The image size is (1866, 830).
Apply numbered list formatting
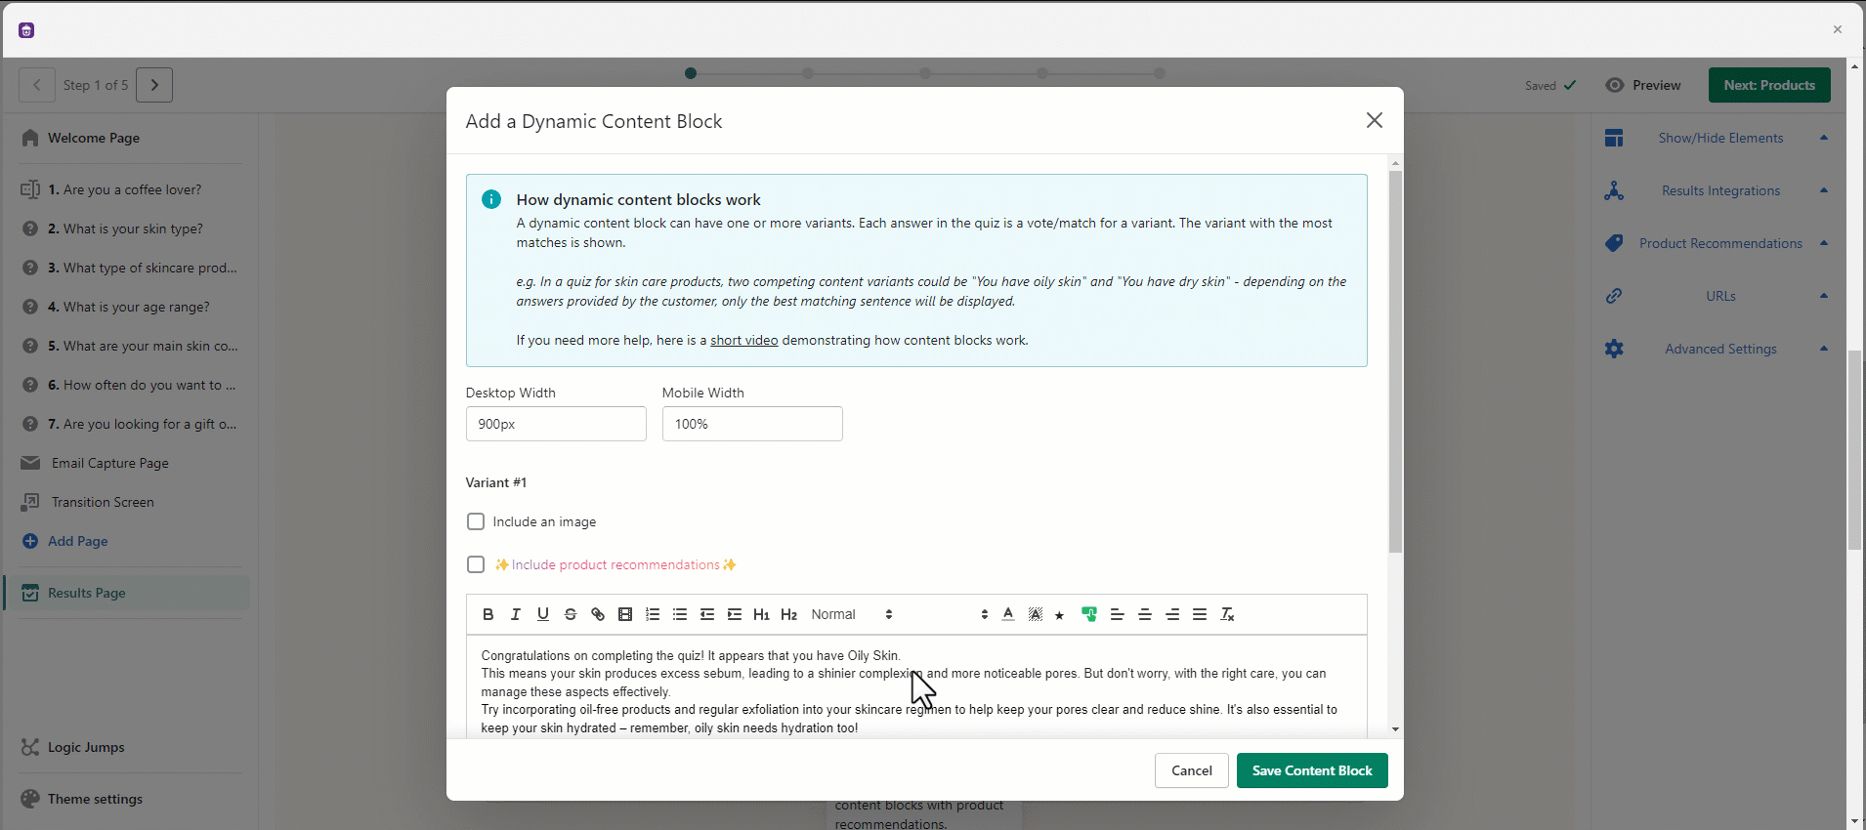(653, 614)
